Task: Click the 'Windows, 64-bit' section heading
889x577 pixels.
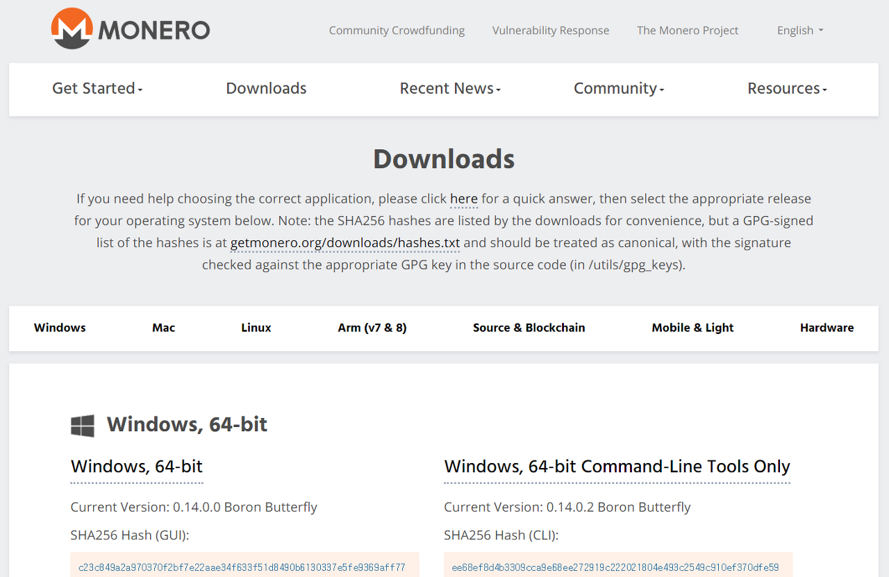Action: click(187, 424)
